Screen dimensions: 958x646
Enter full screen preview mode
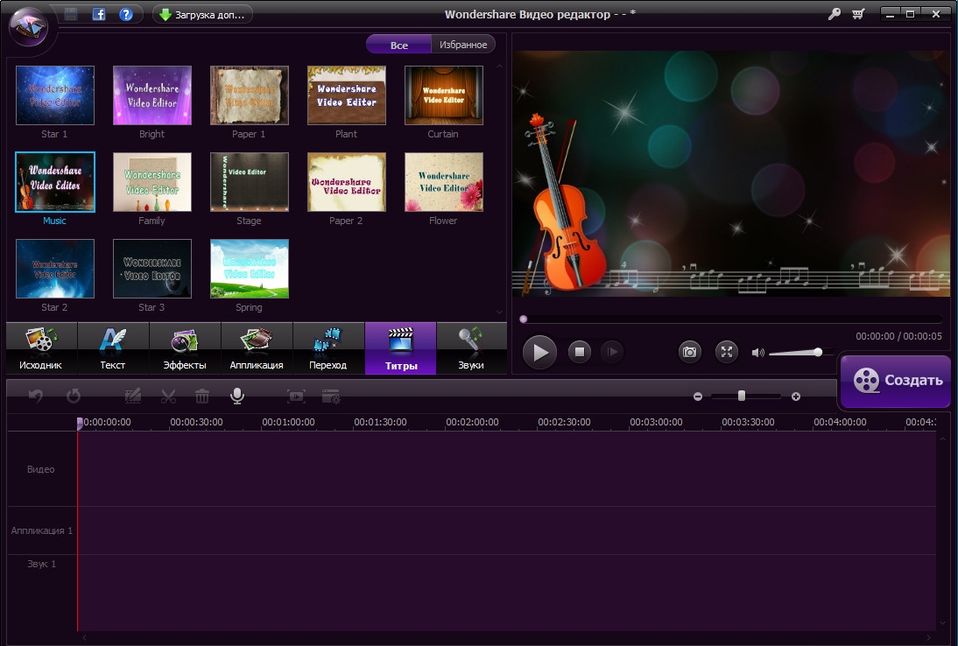coord(727,352)
